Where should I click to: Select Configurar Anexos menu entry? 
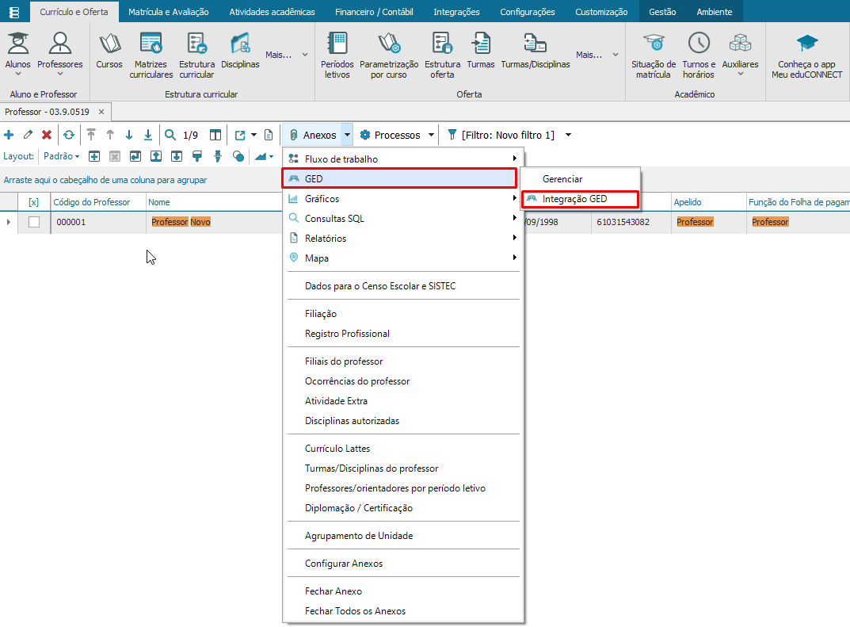(x=344, y=564)
